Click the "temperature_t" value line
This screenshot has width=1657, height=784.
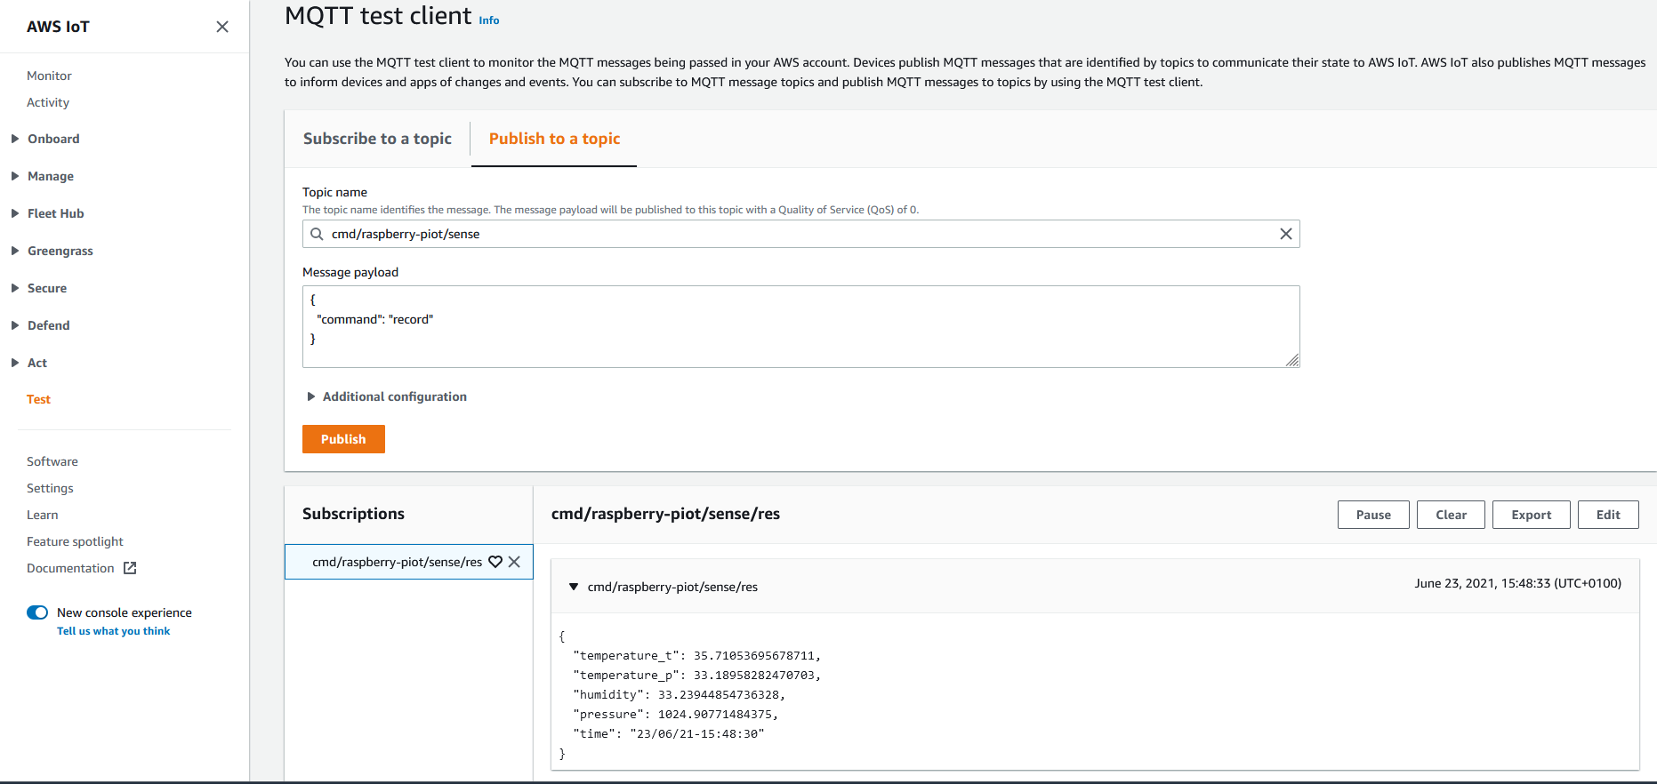(696, 656)
